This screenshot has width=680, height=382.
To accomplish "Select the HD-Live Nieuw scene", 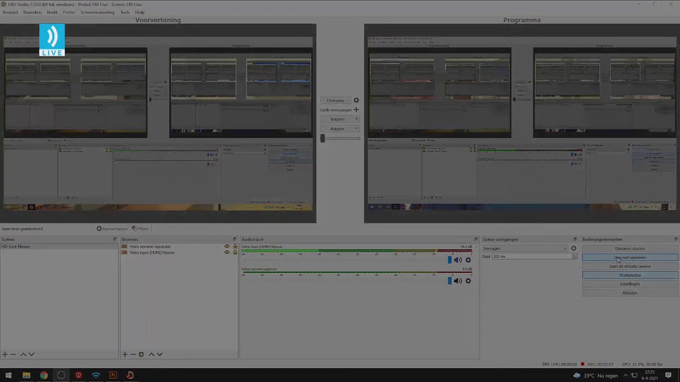I will (x=16, y=247).
